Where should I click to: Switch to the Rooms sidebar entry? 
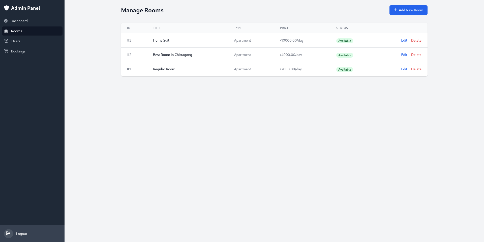(x=16, y=31)
